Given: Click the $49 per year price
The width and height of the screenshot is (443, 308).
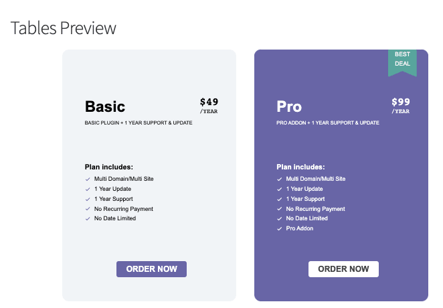Looking at the screenshot, I should point(209,105).
